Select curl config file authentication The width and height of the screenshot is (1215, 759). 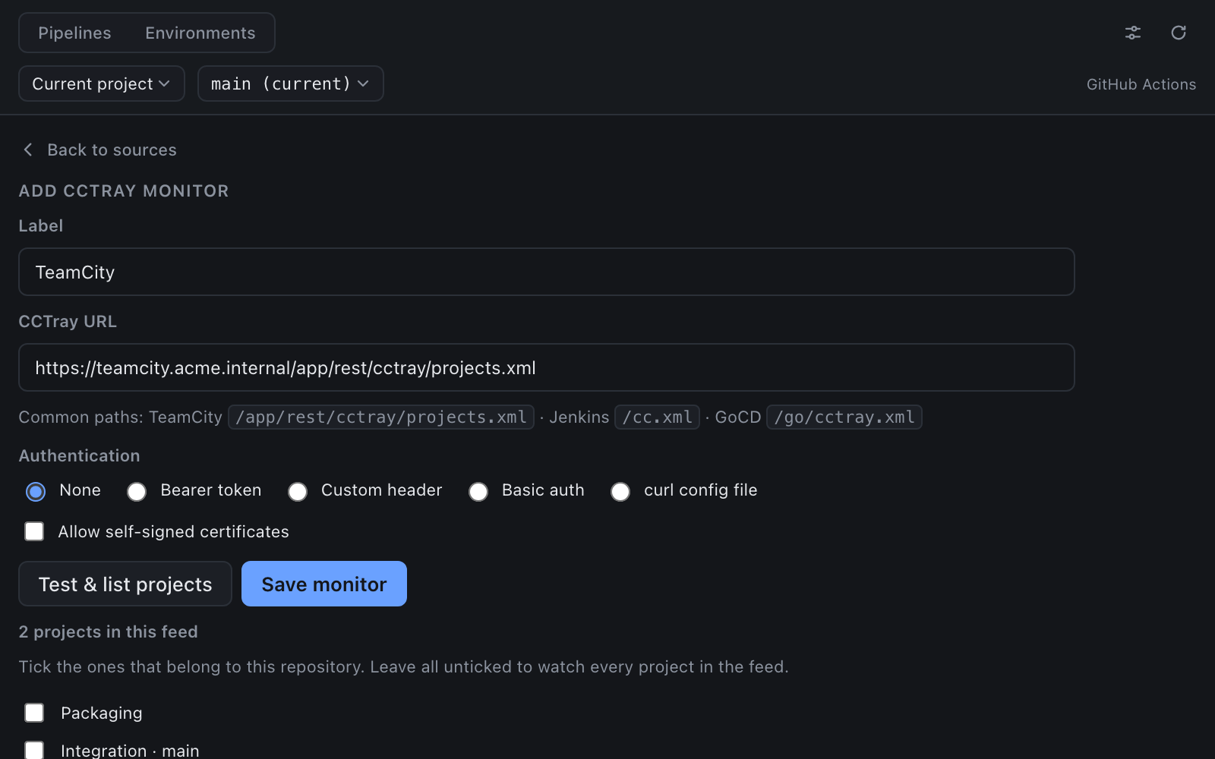tap(620, 492)
